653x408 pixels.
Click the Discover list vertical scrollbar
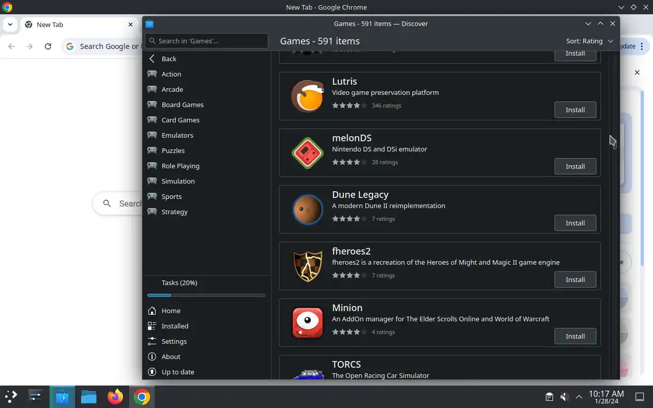coord(614,214)
